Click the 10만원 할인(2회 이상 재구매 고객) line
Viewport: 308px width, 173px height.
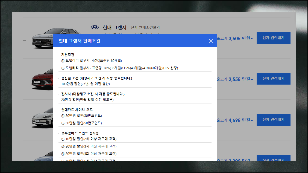click(x=89, y=139)
